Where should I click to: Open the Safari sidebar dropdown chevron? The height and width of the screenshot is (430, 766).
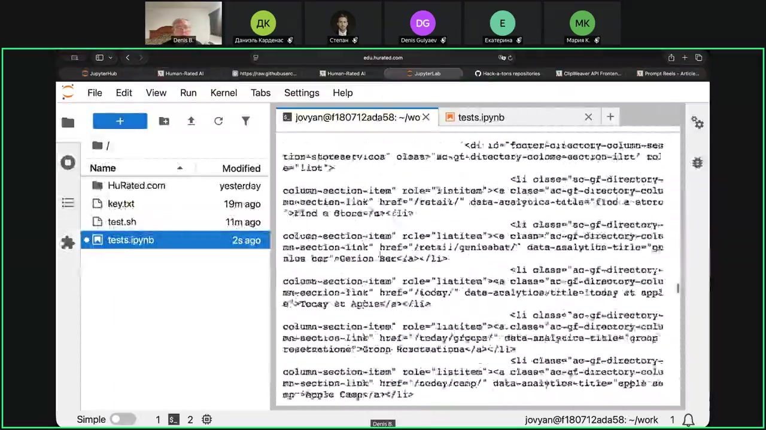click(110, 58)
